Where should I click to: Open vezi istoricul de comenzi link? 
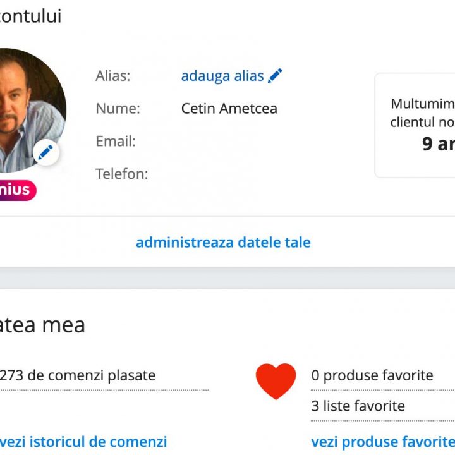(x=83, y=442)
